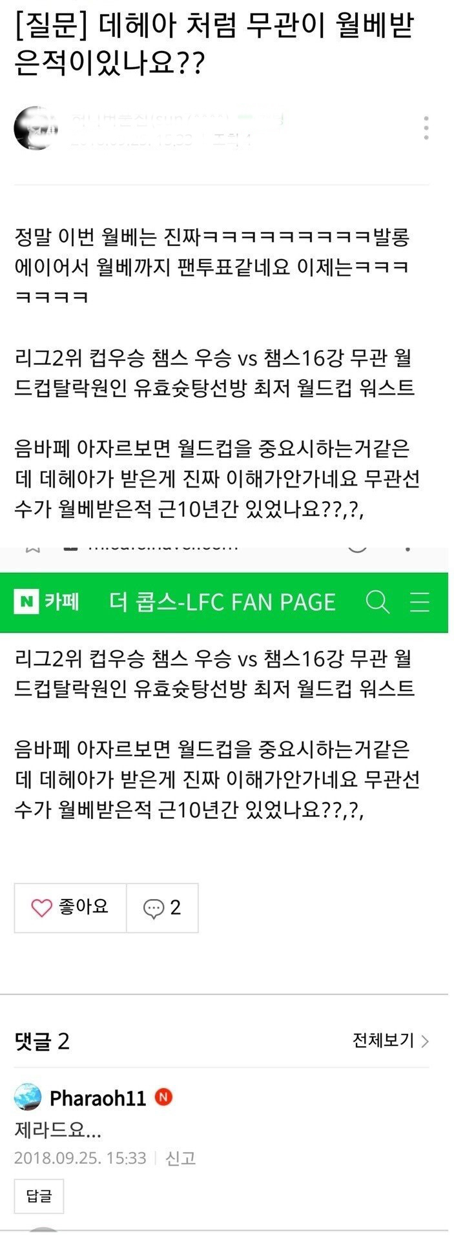
Task: Open the post author's profile picture
Action: 36,128
